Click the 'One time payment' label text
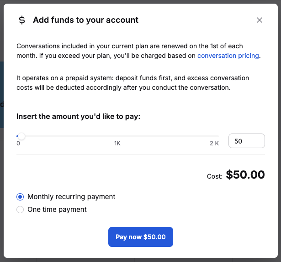The width and height of the screenshot is (281, 262). (57, 210)
